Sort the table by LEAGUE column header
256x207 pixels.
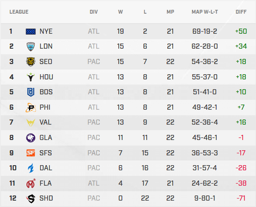[19, 12]
